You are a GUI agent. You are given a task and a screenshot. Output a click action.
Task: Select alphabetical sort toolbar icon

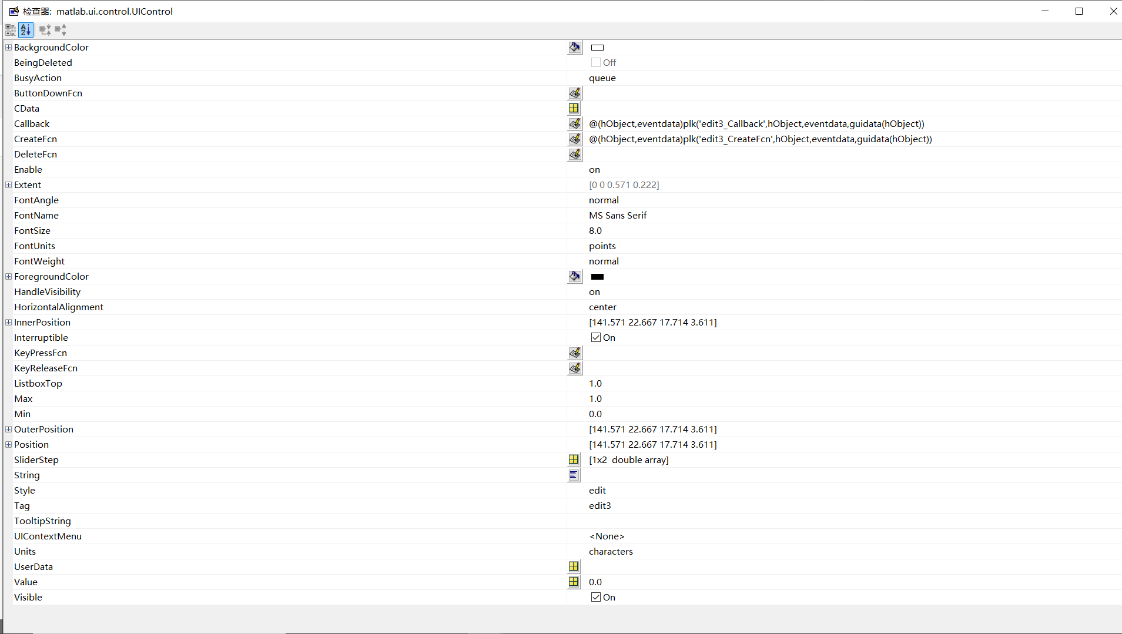[26, 30]
